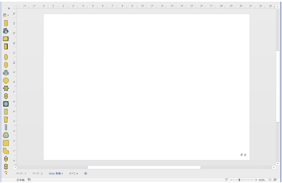Expand the すべて all-pages list
Viewport: 282px width, 183px height.
[73, 173]
